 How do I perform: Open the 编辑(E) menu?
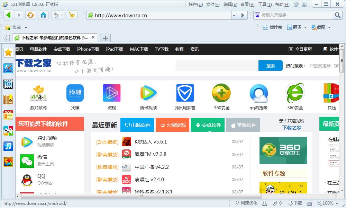230,5
